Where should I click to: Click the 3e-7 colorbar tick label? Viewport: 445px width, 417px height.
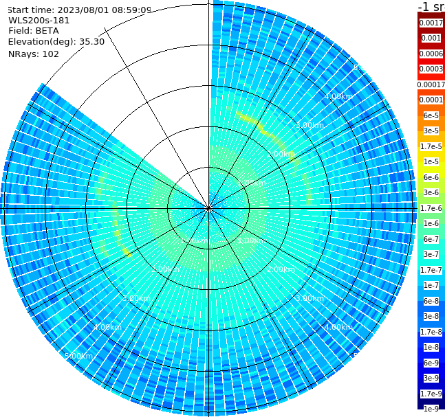click(x=431, y=254)
